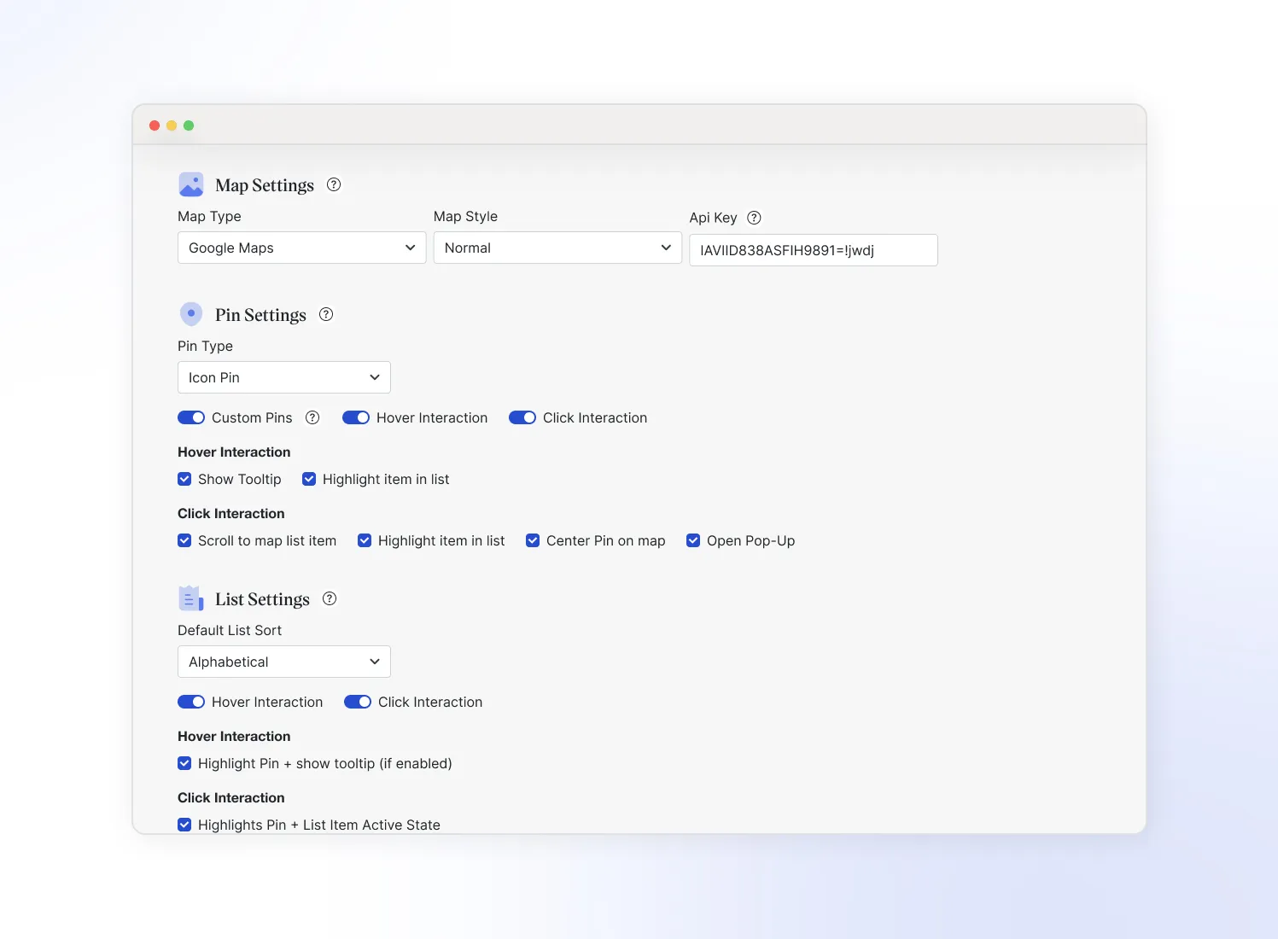Uncheck Center Pin on map
This screenshot has width=1278, height=939.
533,540
